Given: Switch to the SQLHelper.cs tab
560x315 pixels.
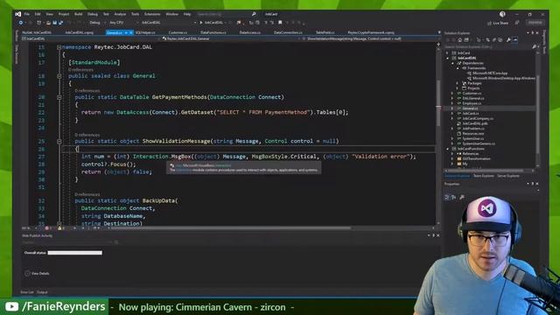Looking at the screenshot, I should (x=145, y=32).
